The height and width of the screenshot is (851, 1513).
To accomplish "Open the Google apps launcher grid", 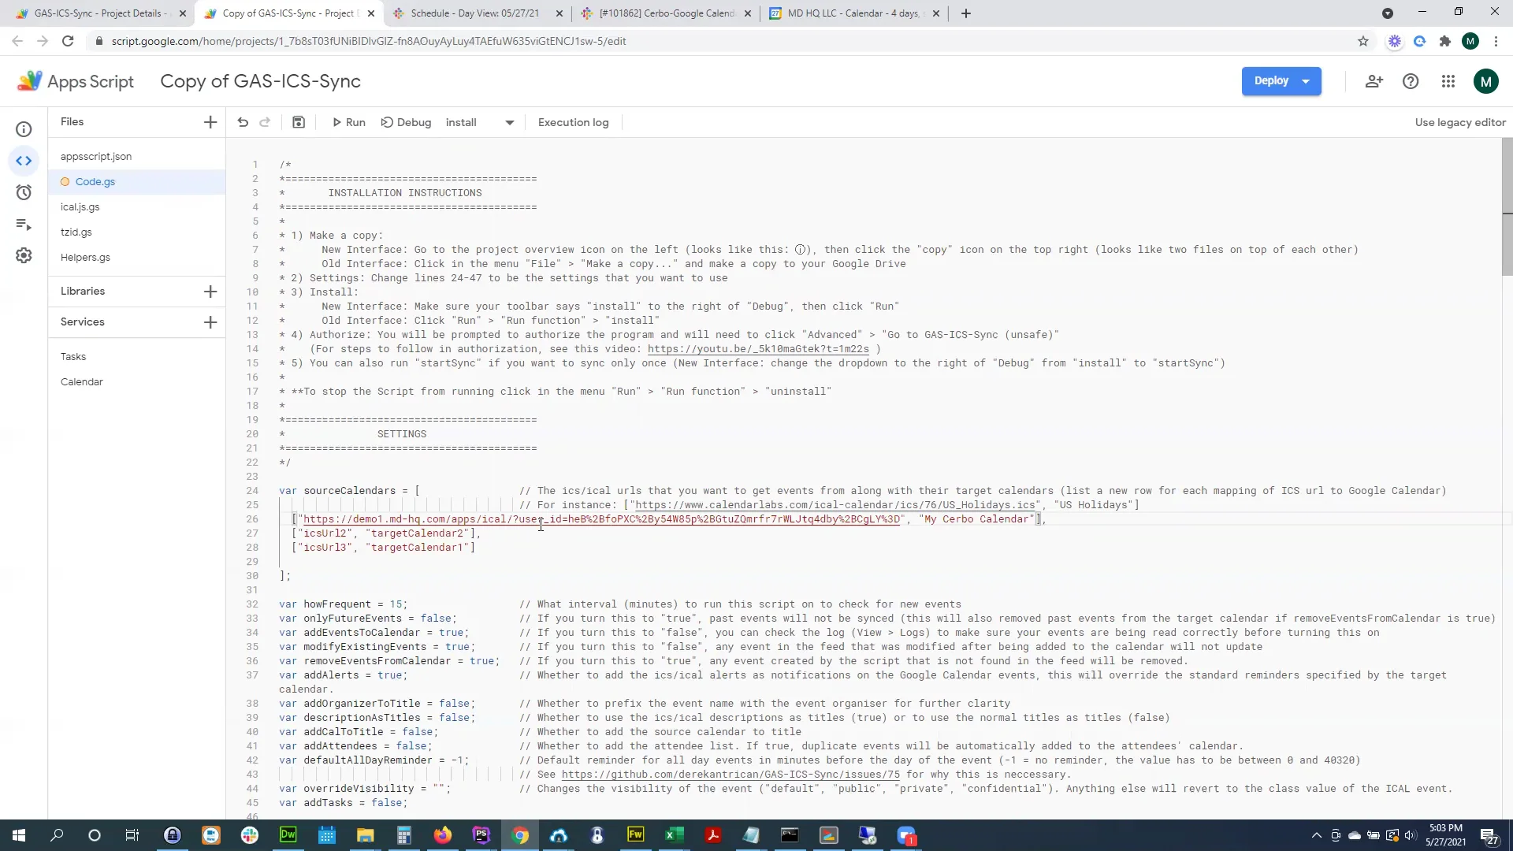I will pyautogui.click(x=1448, y=81).
